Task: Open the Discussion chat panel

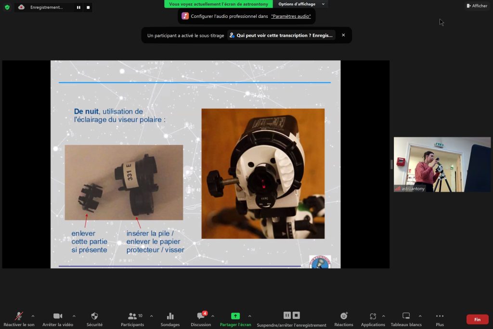Action: point(201,319)
